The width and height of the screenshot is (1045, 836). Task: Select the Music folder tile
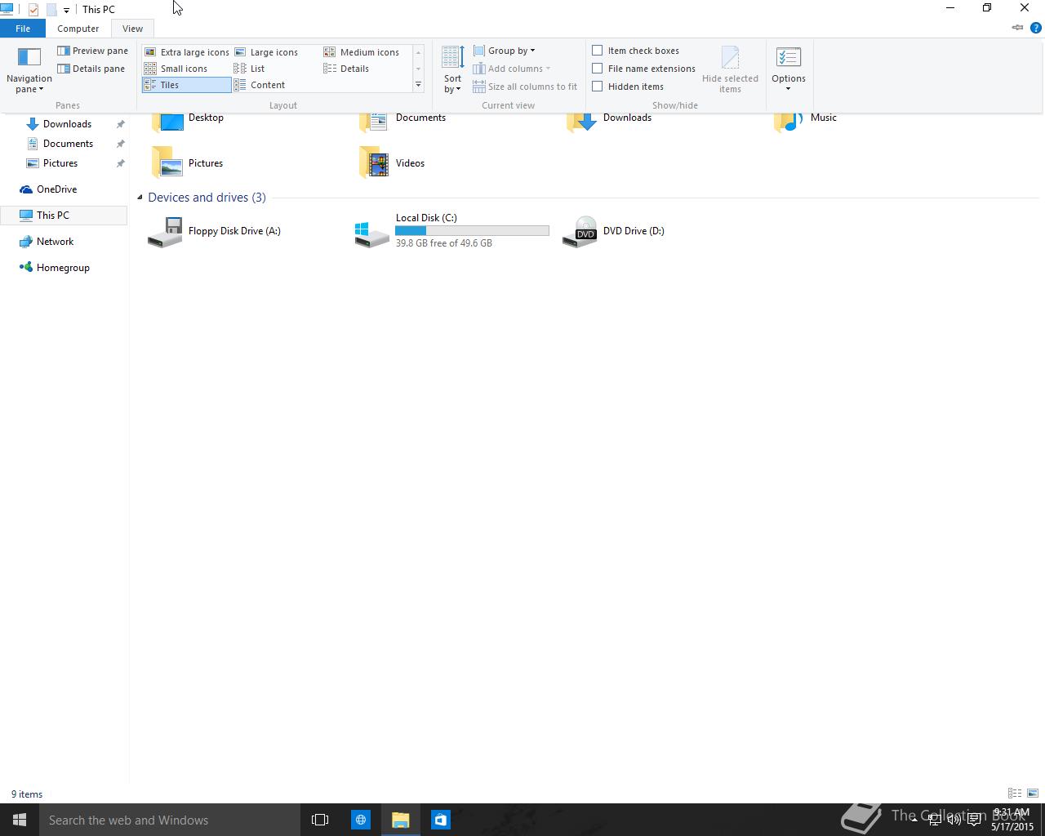pos(807,121)
